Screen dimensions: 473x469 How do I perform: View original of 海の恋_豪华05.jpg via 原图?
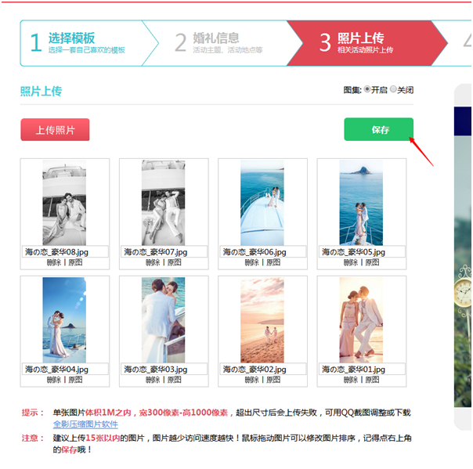(x=372, y=263)
